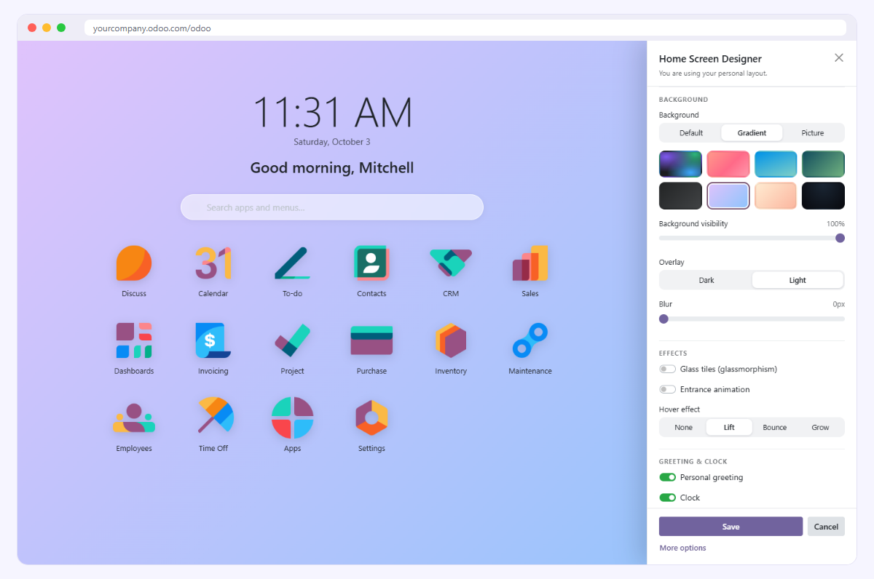Viewport: 874px width, 579px height.
Task: Click the Background visibility slider handle
Action: [x=840, y=238]
